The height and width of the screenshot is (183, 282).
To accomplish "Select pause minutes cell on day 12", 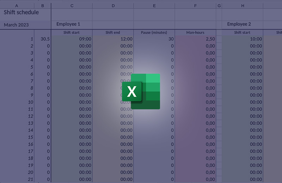I will 154,116.
